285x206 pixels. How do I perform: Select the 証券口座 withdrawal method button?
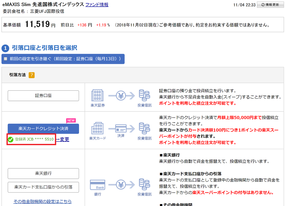point(43,96)
